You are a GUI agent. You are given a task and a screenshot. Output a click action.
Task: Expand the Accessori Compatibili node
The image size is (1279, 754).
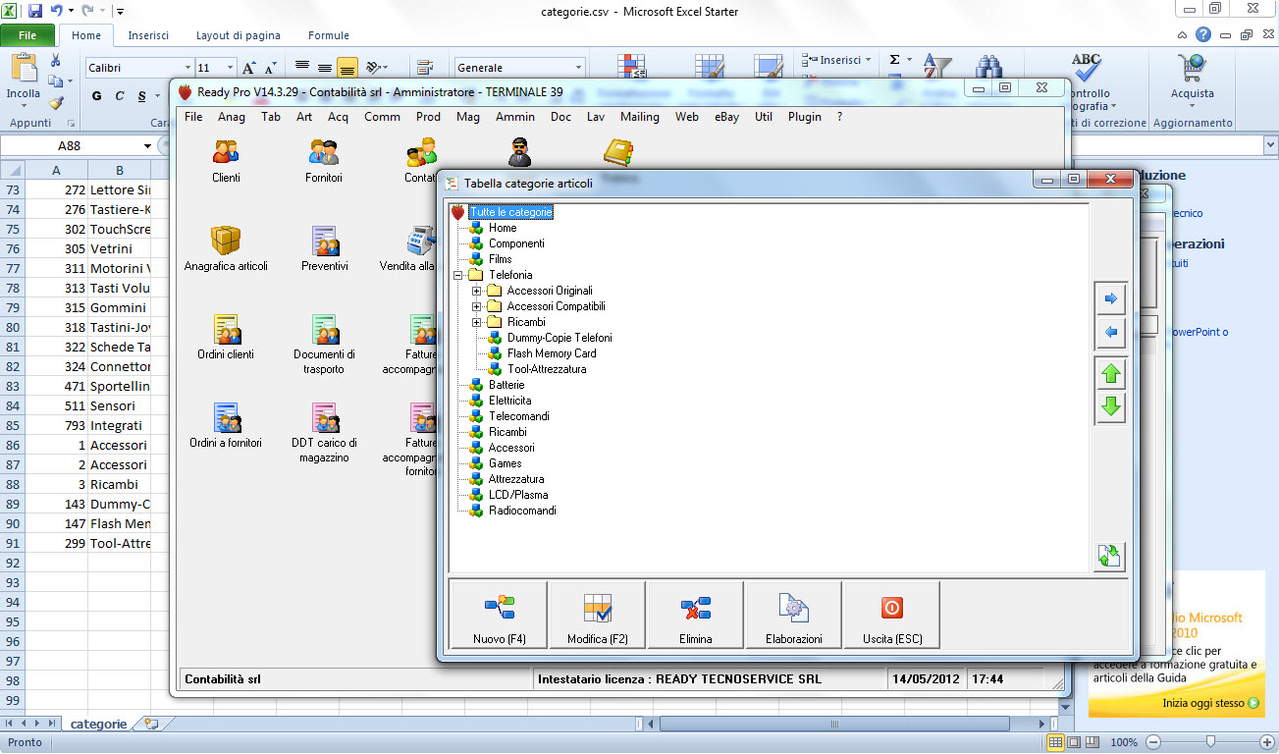477,306
